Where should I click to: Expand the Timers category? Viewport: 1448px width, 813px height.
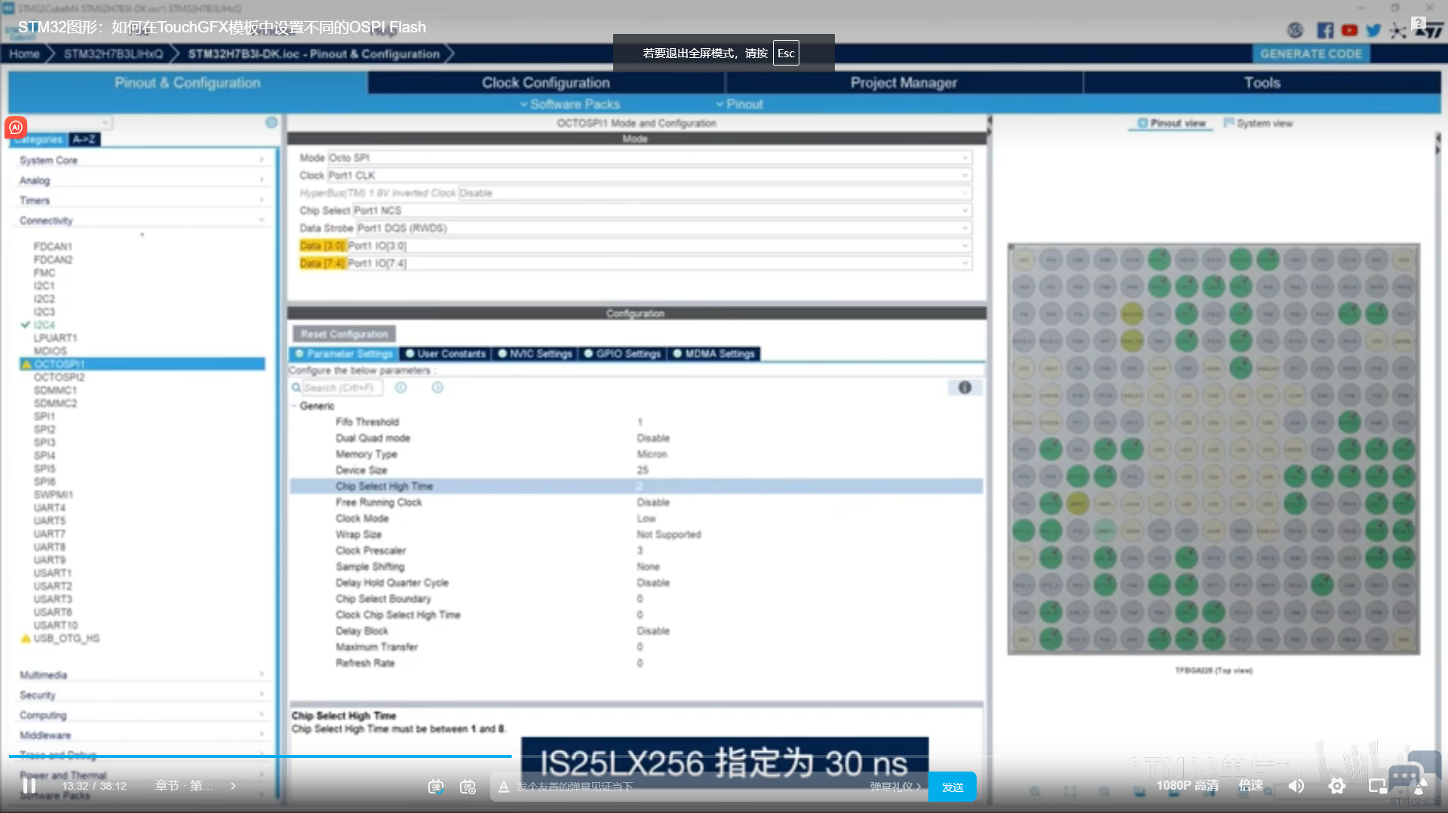(x=142, y=200)
